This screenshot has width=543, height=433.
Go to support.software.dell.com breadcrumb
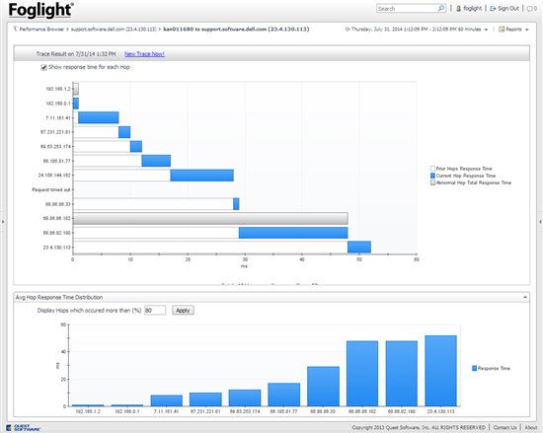pos(114,29)
